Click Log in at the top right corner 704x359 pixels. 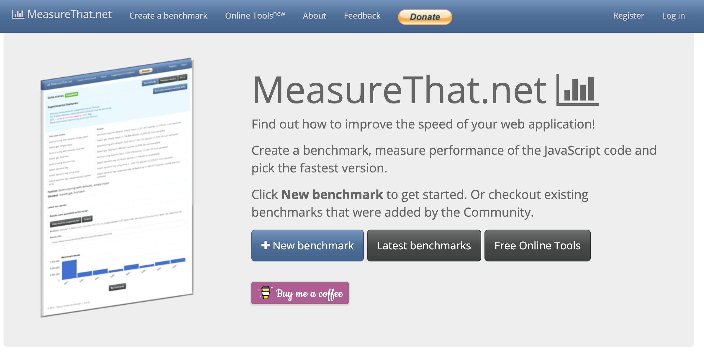point(674,16)
